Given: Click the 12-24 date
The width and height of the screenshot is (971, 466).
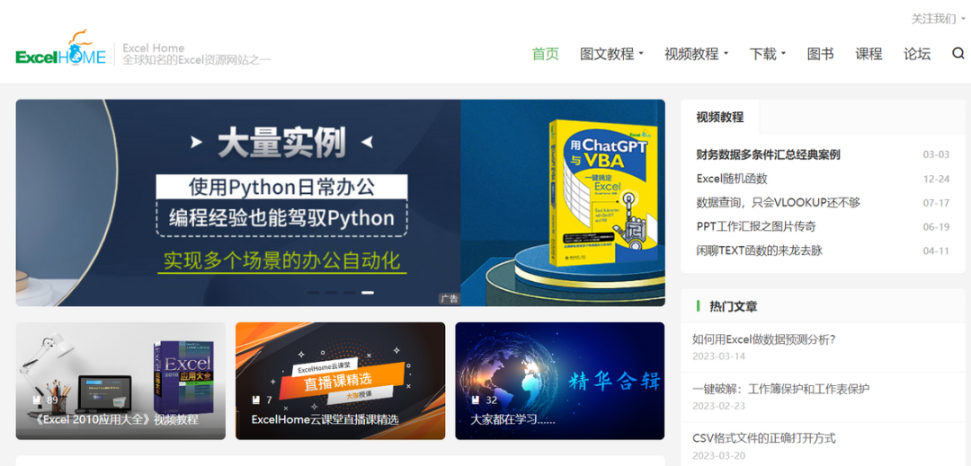Looking at the screenshot, I should pos(936,180).
